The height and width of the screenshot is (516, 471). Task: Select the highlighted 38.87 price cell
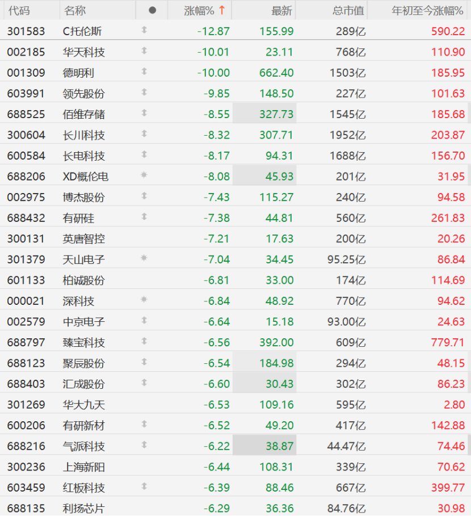pyautogui.click(x=264, y=446)
